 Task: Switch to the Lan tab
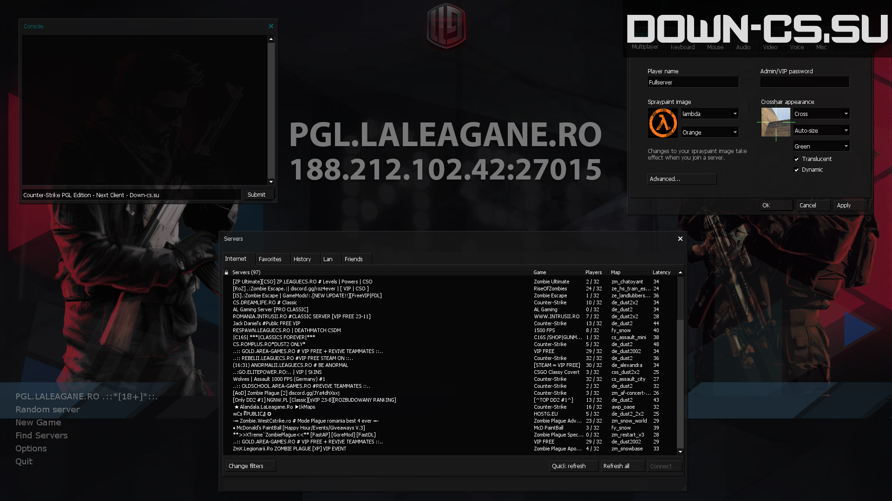(x=331, y=259)
